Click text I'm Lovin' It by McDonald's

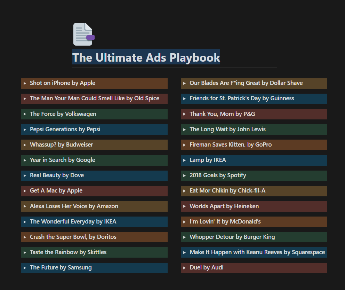(x=225, y=221)
